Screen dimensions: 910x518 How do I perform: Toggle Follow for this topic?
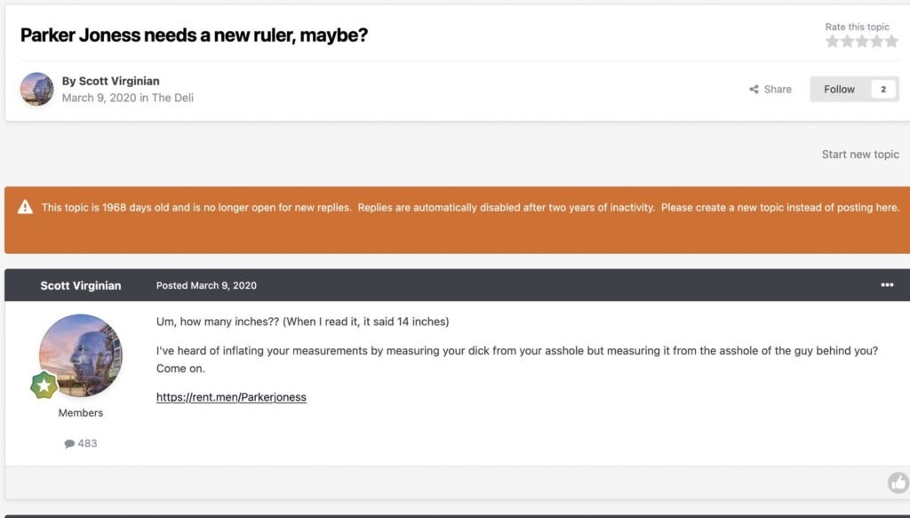[x=839, y=89]
